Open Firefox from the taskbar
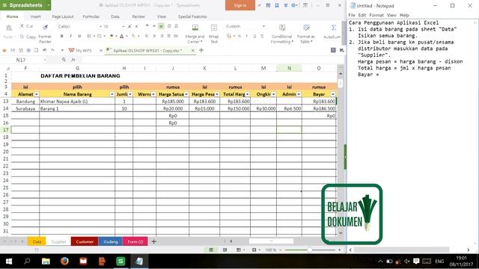479x269 pixels. click(x=64, y=262)
